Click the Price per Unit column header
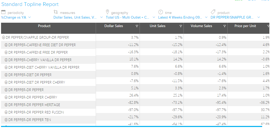The width and height of the screenshot is (273, 128). click(x=245, y=26)
